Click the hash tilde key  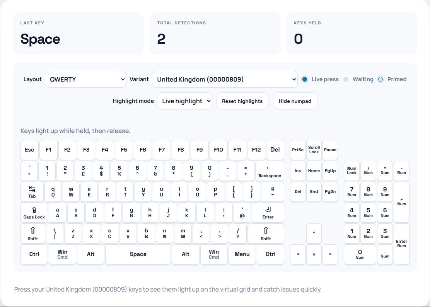273,192
